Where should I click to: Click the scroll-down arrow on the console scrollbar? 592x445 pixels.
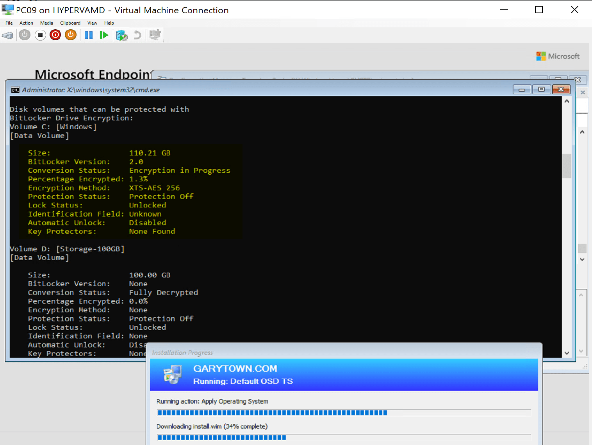(567, 353)
